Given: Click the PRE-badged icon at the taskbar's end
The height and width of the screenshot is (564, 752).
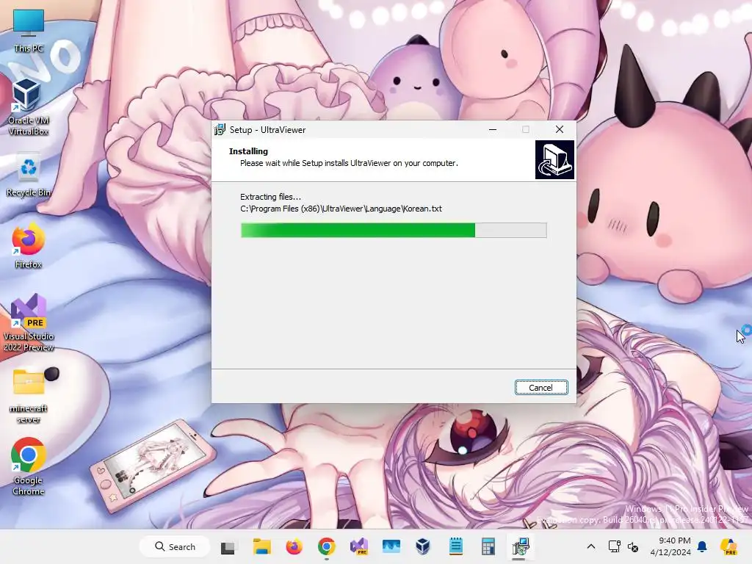Looking at the screenshot, I should click(x=728, y=546).
